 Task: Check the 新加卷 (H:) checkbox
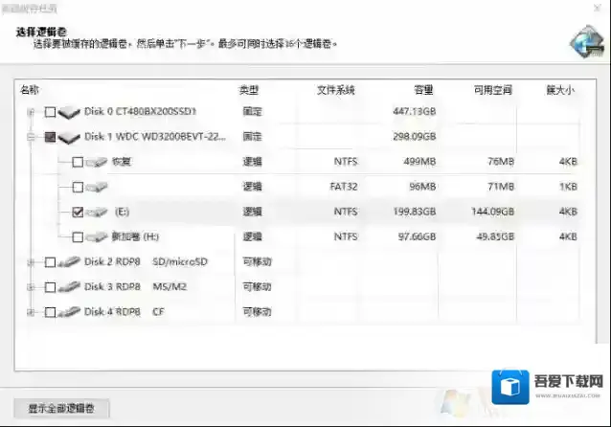(x=78, y=236)
